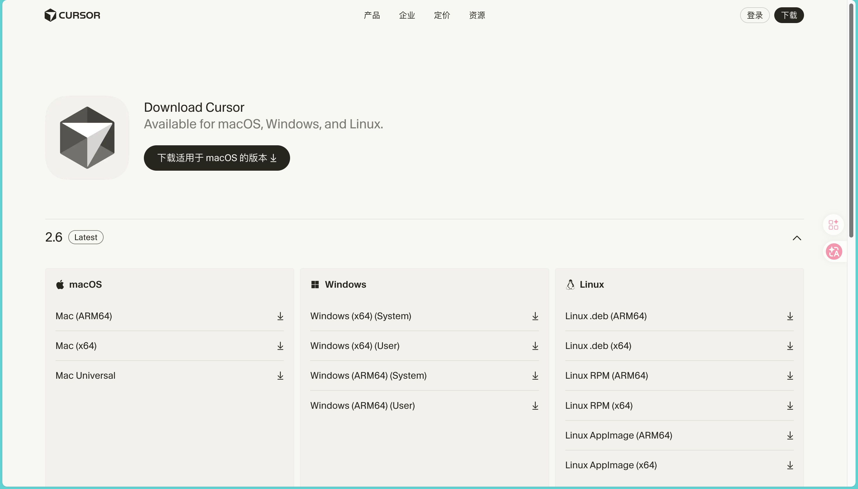Click the grid sparkle floating widget icon
858x489 pixels.
click(833, 225)
